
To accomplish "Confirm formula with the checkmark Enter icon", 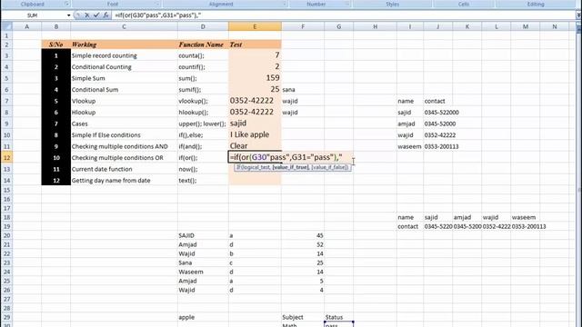I will [x=96, y=15].
